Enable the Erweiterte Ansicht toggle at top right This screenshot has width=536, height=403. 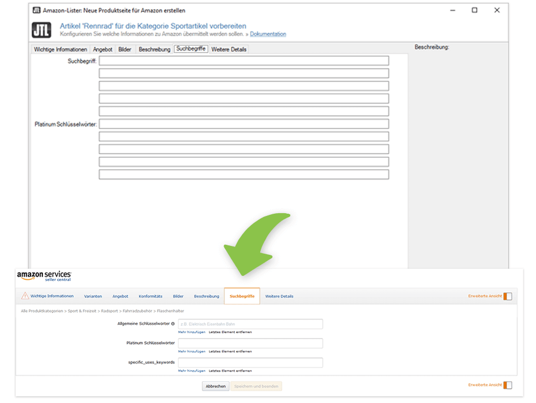pos(507,296)
